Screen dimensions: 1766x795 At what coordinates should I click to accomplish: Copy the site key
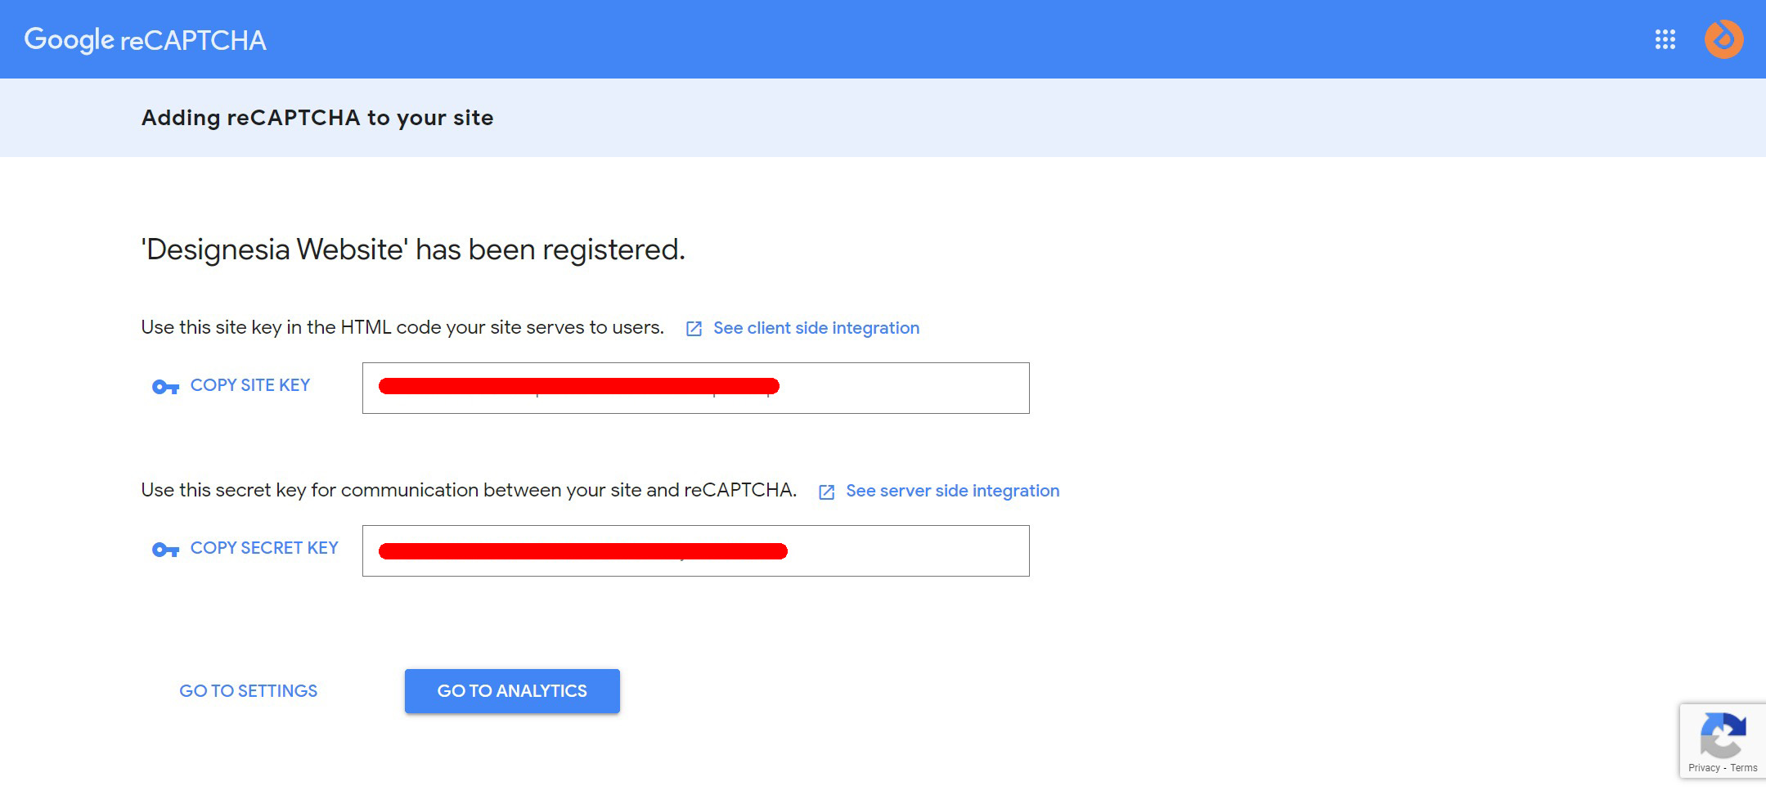[x=250, y=385]
